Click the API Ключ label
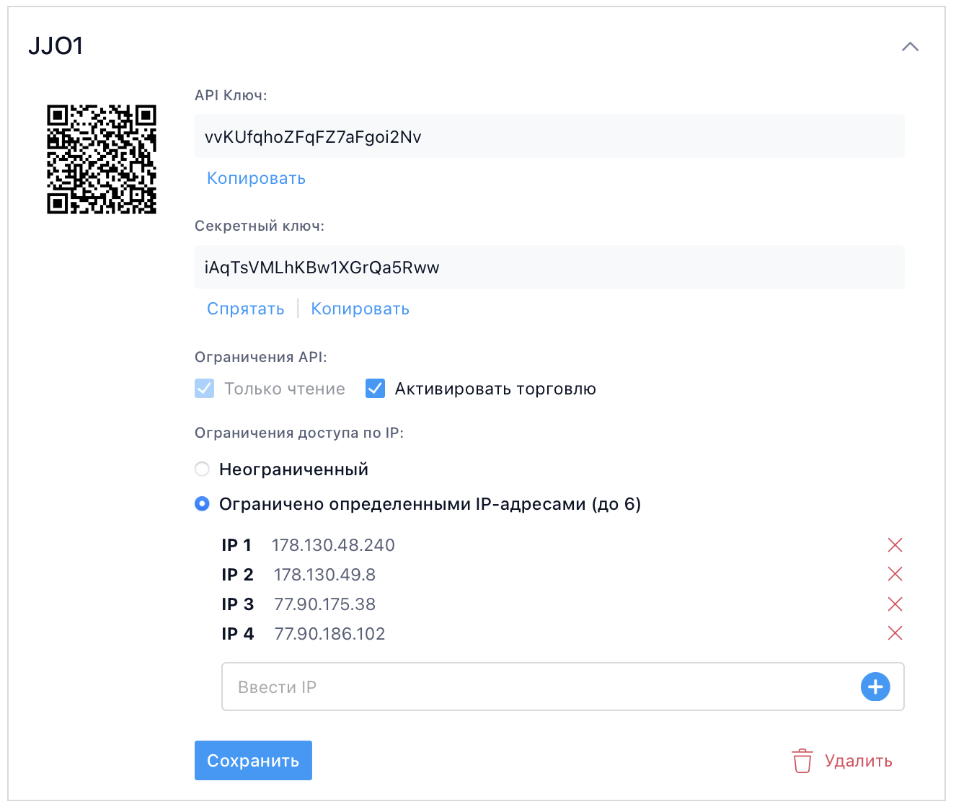 (x=231, y=95)
